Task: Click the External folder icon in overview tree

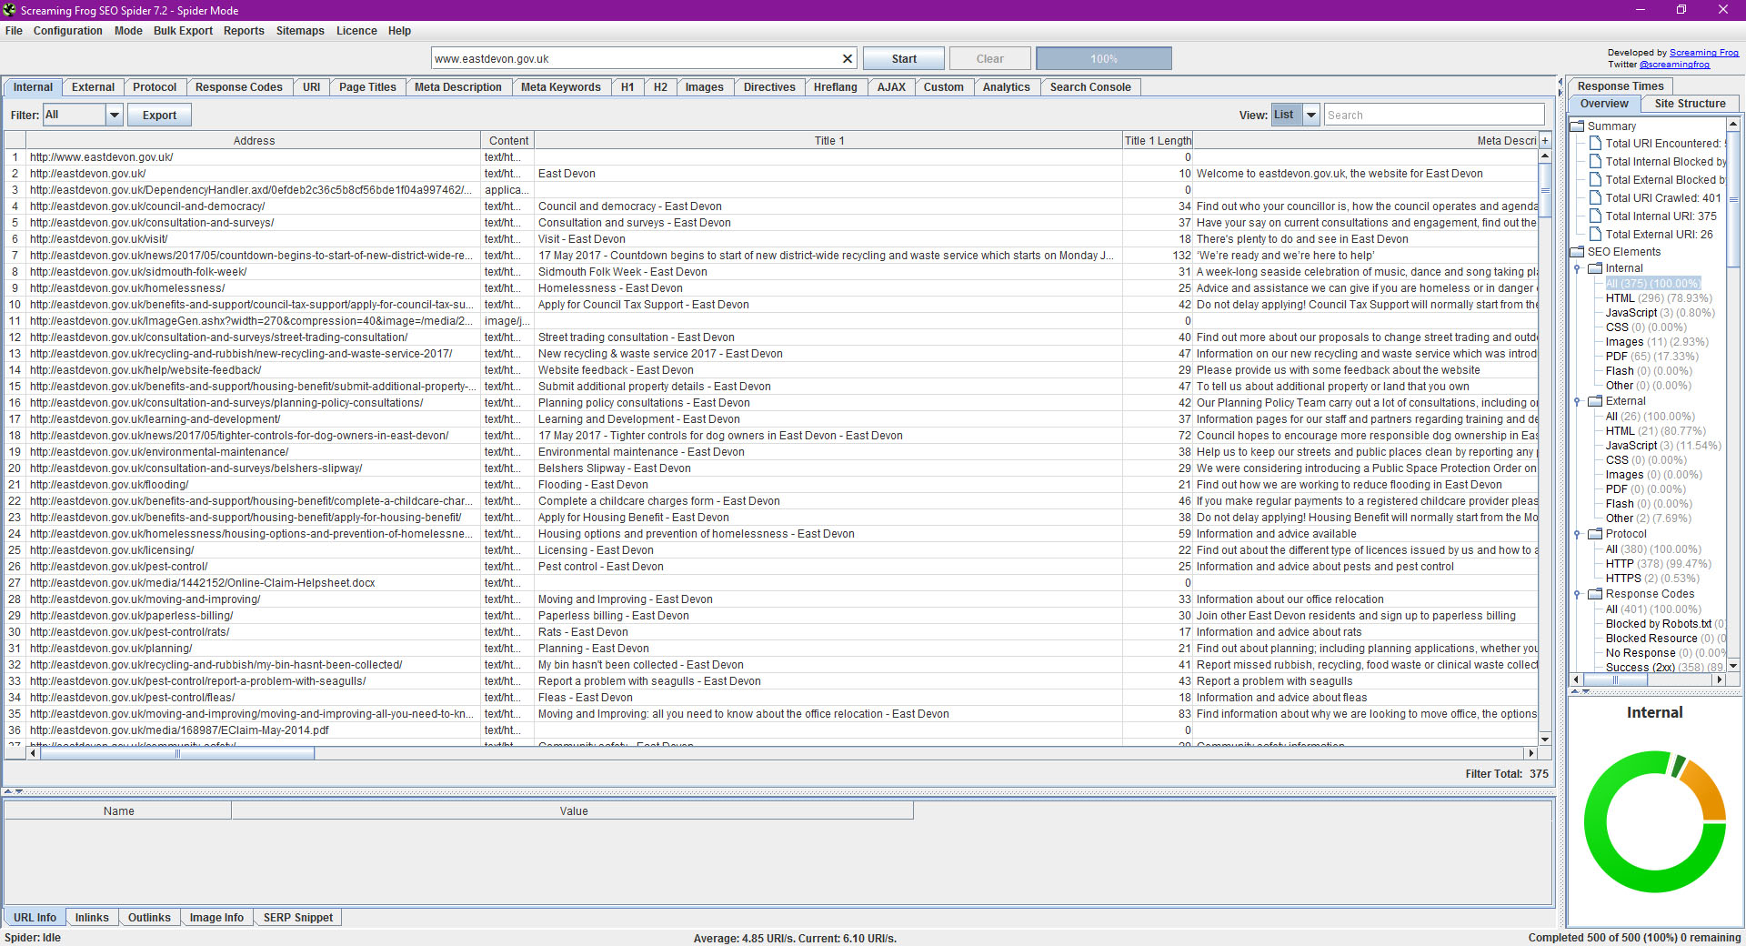Action: [1595, 401]
